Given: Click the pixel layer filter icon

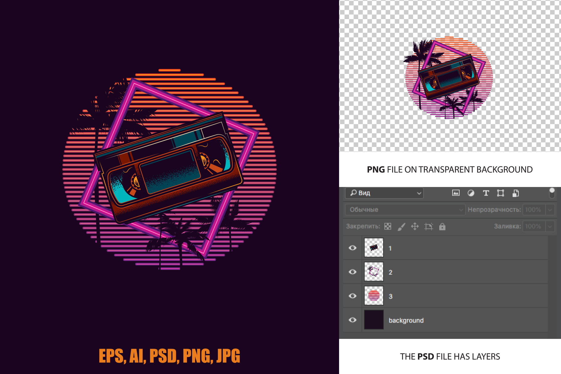Looking at the screenshot, I should pos(456,193).
